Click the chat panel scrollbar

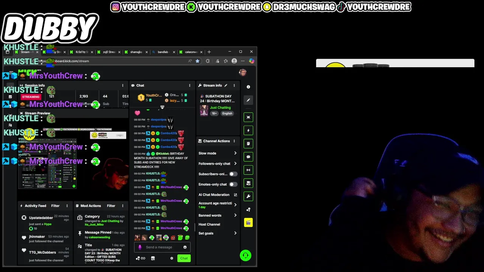[x=195, y=227]
